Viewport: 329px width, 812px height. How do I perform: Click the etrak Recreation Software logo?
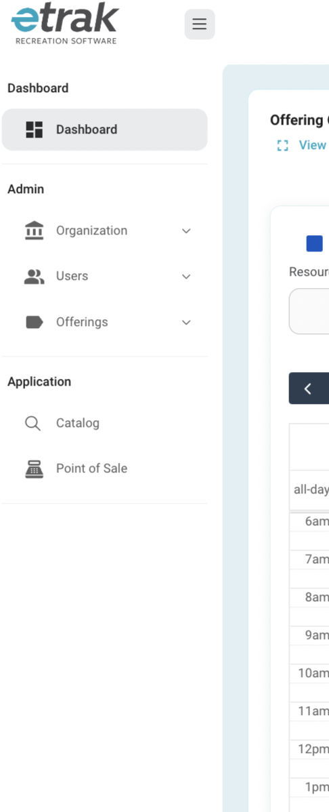[65, 24]
